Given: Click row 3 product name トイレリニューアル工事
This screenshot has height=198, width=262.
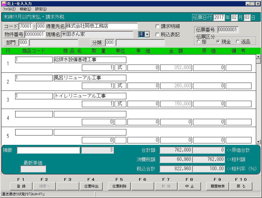Looking at the screenshot, I should (90, 96).
